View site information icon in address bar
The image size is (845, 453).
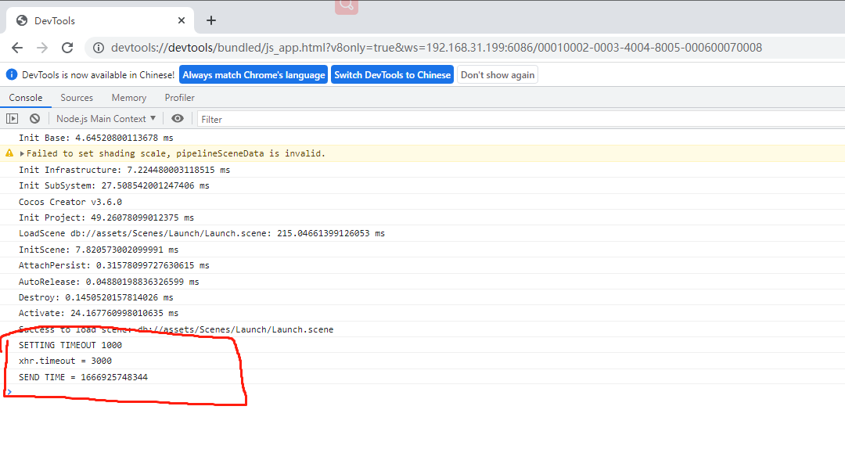click(x=99, y=48)
